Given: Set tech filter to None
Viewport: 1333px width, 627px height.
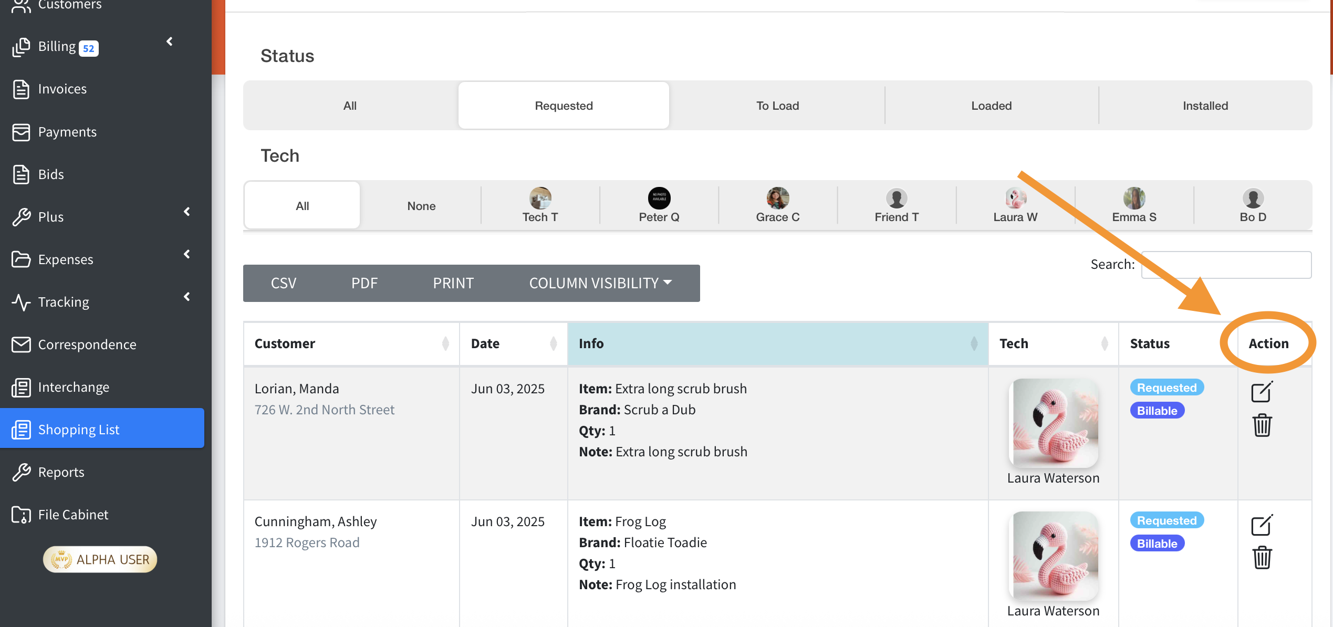Looking at the screenshot, I should [x=421, y=206].
